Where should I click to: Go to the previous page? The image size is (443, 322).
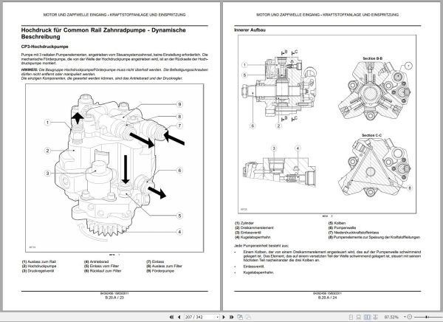click(179, 317)
